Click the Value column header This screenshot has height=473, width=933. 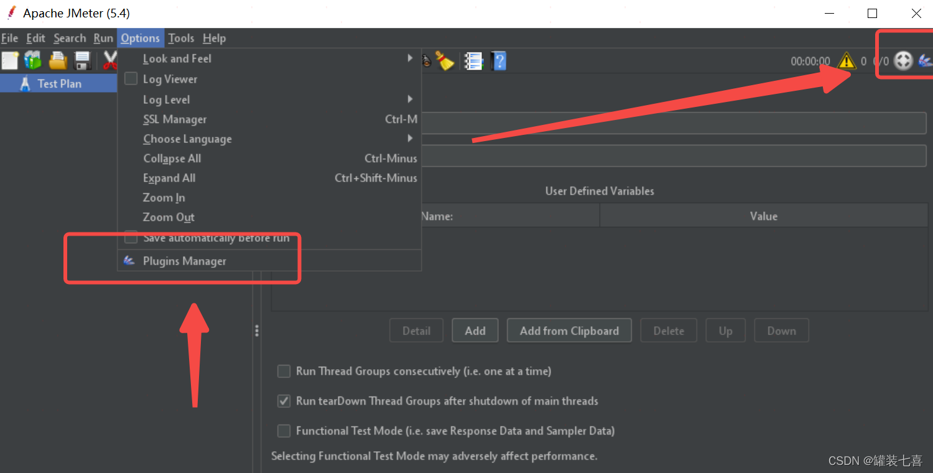point(764,216)
